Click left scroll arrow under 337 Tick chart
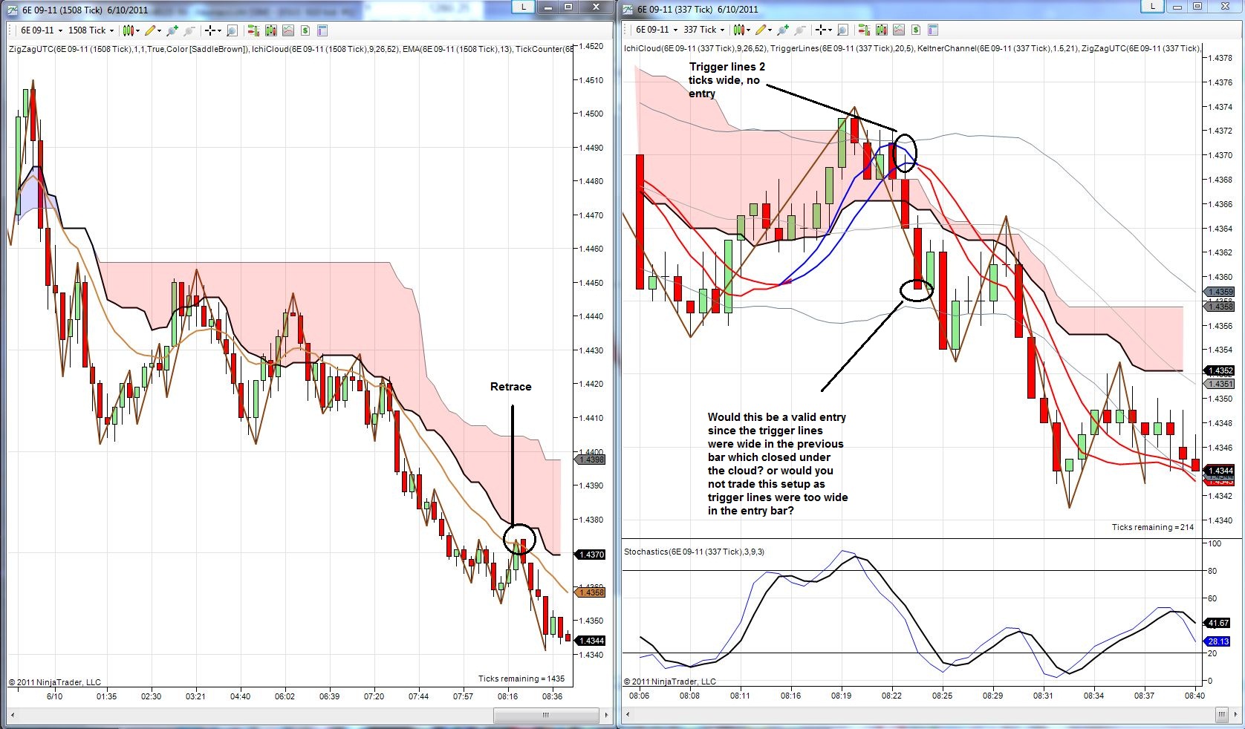The width and height of the screenshot is (1245, 729). [x=628, y=715]
